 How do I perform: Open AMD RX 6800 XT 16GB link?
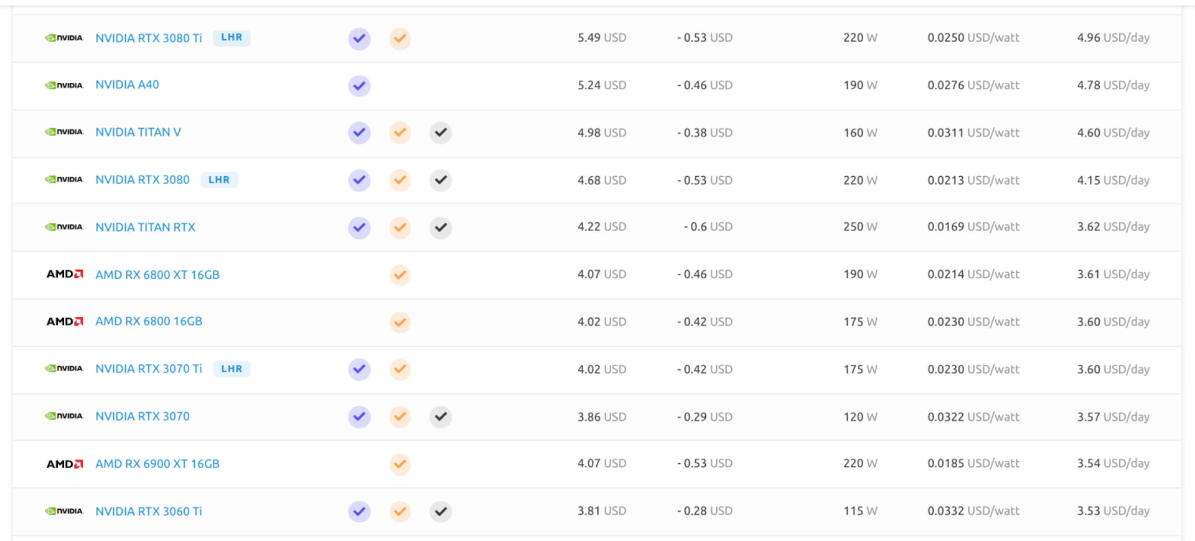(157, 275)
